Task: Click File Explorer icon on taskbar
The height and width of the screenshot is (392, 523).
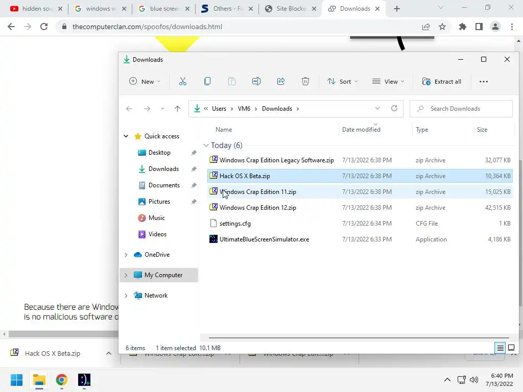Action: point(39,380)
